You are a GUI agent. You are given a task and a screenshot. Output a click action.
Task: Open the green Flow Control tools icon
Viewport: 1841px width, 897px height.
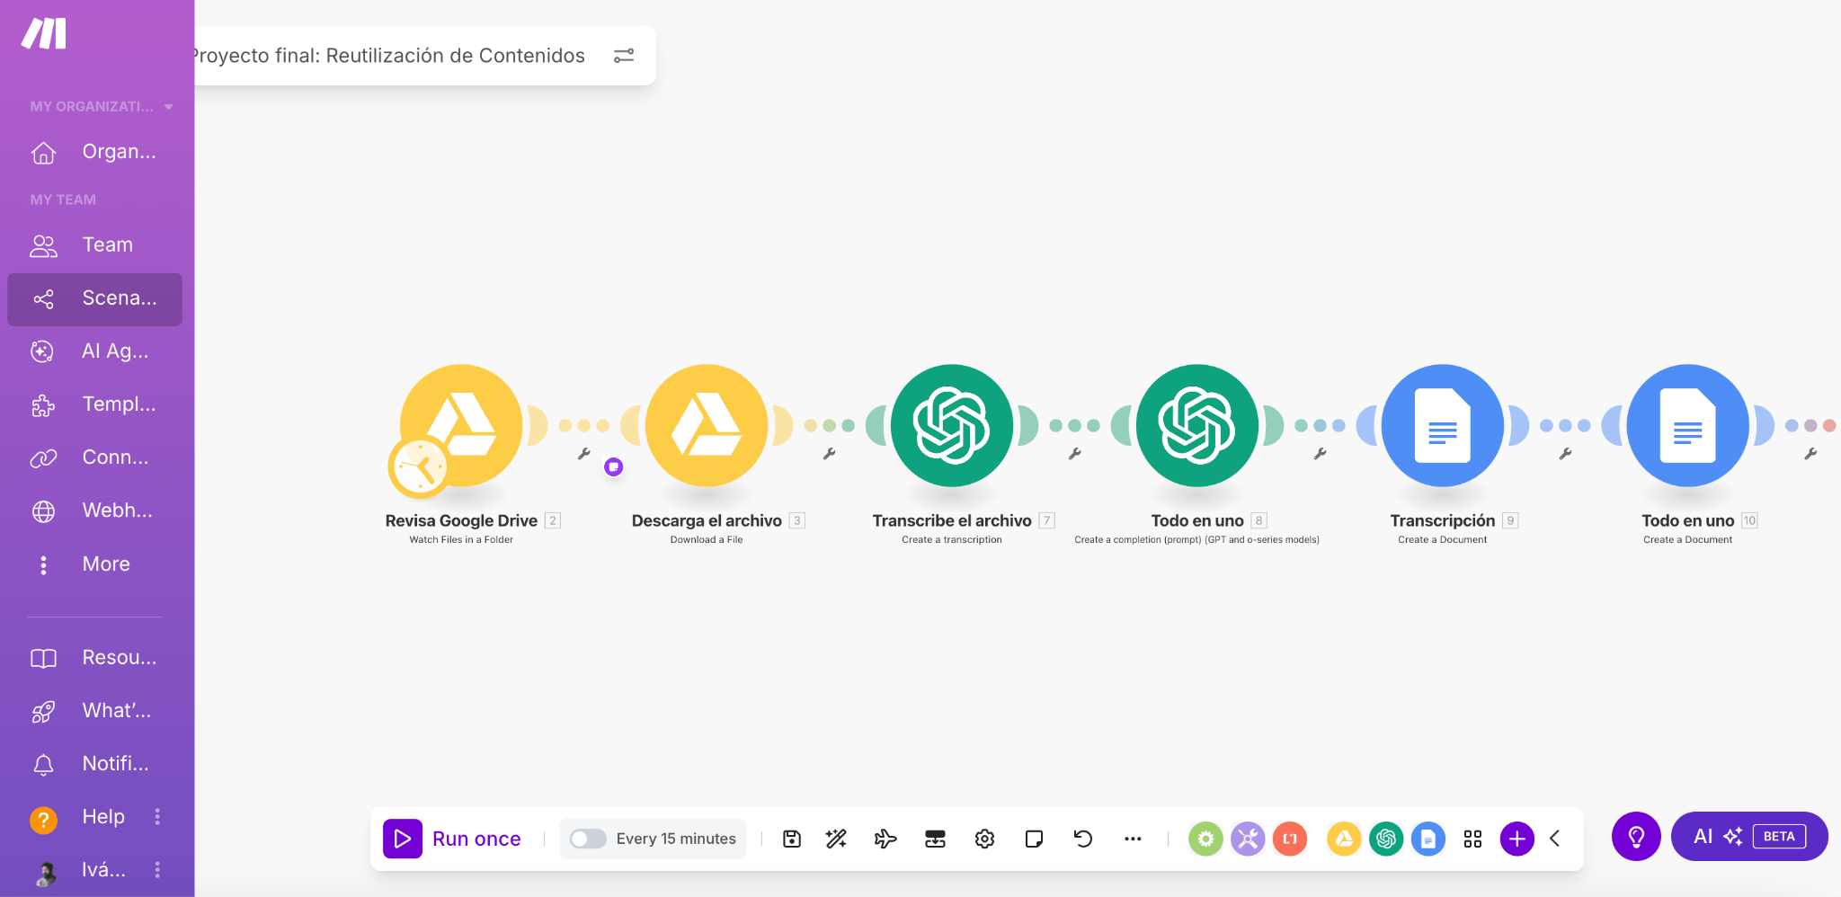click(x=1205, y=839)
